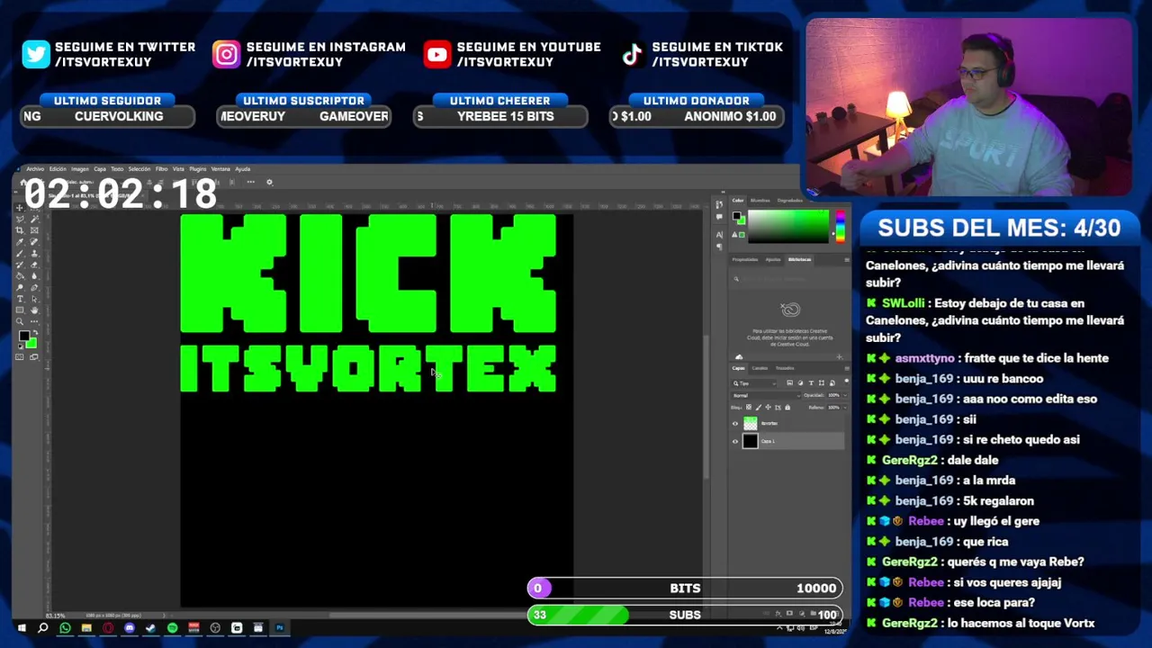Select the Horizontal Type tool
Viewport: 1152px width, 648px height.
(x=20, y=299)
